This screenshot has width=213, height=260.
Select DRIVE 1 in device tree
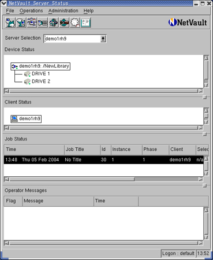(37, 74)
